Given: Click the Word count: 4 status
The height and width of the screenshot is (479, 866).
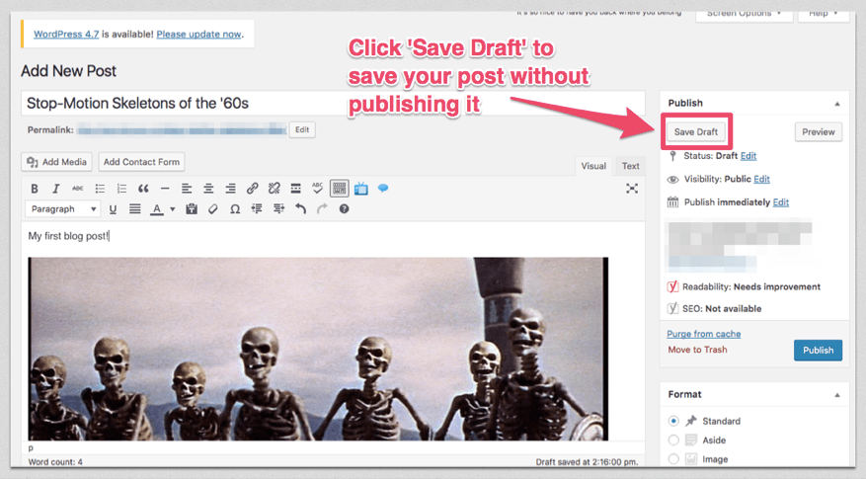Looking at the screenshot, I should (x=55, y=462).
